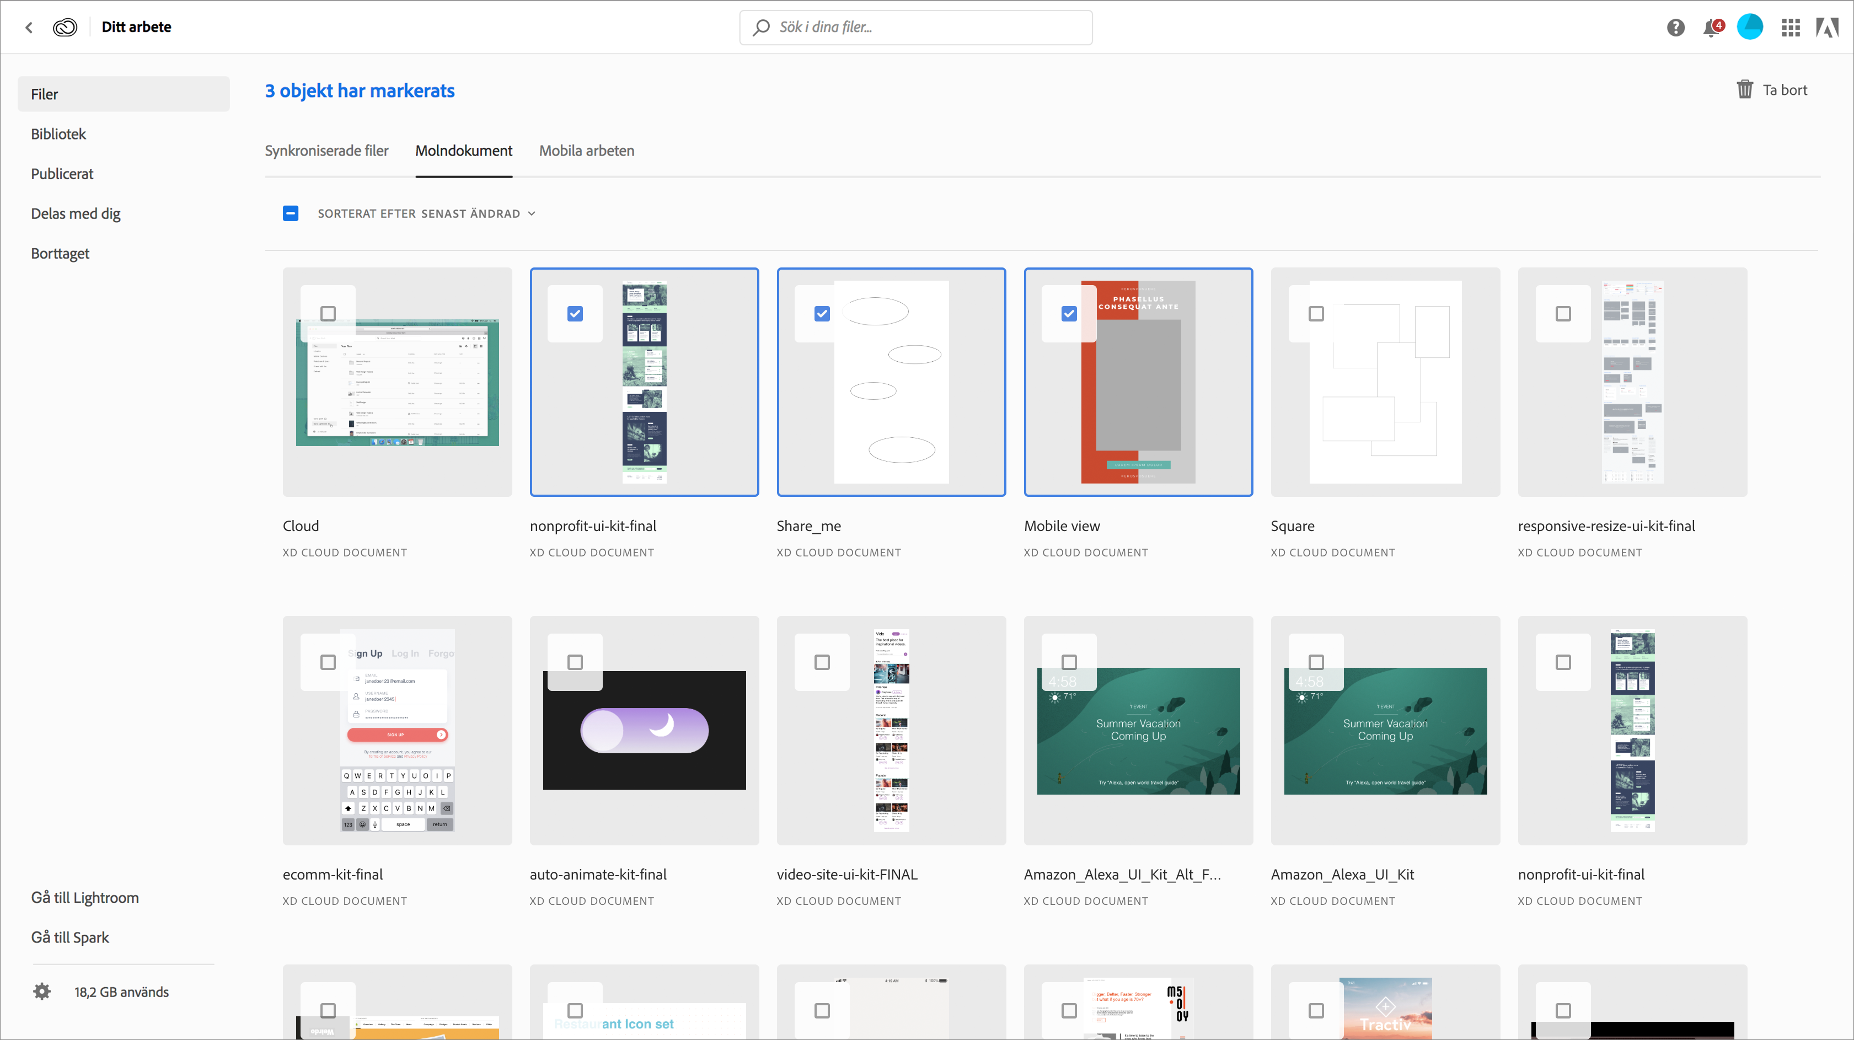This screenshot has height=1040, width=1854.
Task: Open the blue profile avatar
Action: point(1750,28)
